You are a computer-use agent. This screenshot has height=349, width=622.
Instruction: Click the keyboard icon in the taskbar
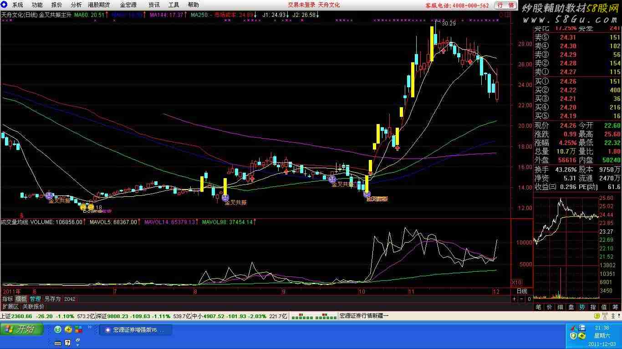pos(58,343)
